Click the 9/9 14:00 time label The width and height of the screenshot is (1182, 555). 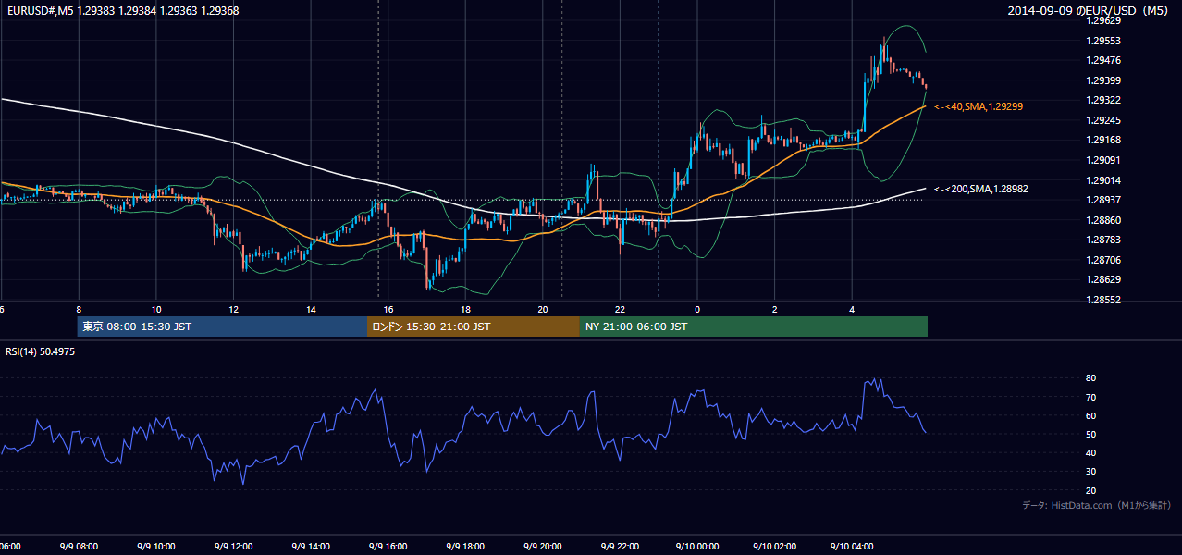tap(311, 546)
